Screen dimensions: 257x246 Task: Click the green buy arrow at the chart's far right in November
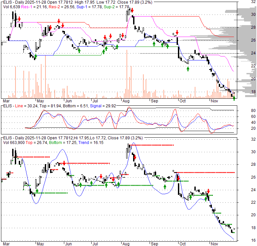coord(234,98)
